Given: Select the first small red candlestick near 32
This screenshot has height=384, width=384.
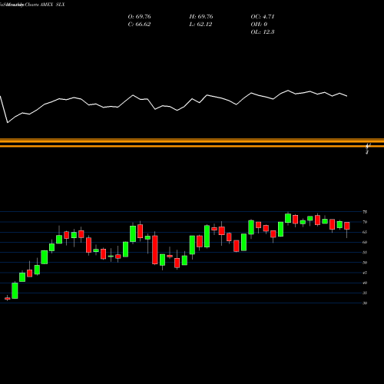Looking at the screenshot, I should click(x=8, y=298).
